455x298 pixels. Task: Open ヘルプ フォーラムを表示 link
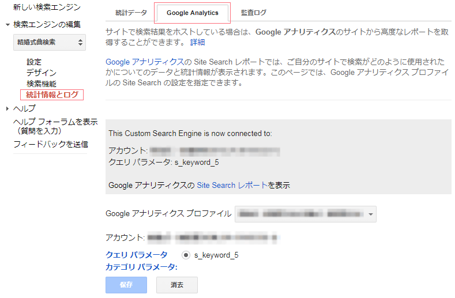point(55,126)
